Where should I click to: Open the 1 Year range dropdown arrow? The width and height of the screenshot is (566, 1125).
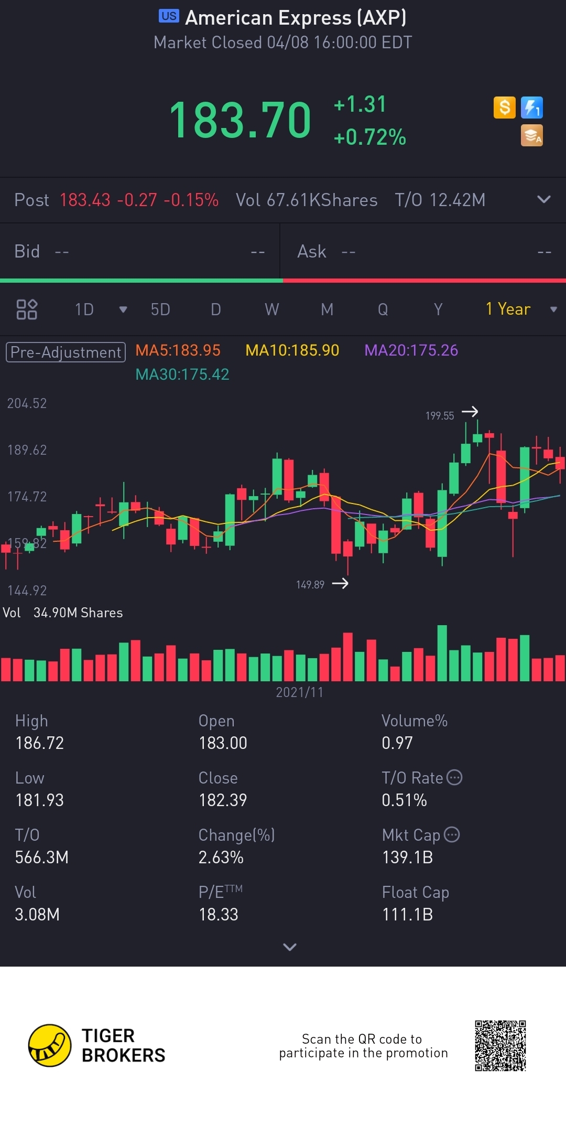(553, 309)
